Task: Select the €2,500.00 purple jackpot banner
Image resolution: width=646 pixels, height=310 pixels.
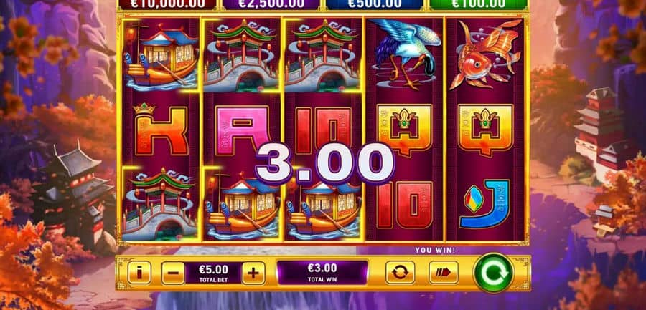Action: (271, 4)
